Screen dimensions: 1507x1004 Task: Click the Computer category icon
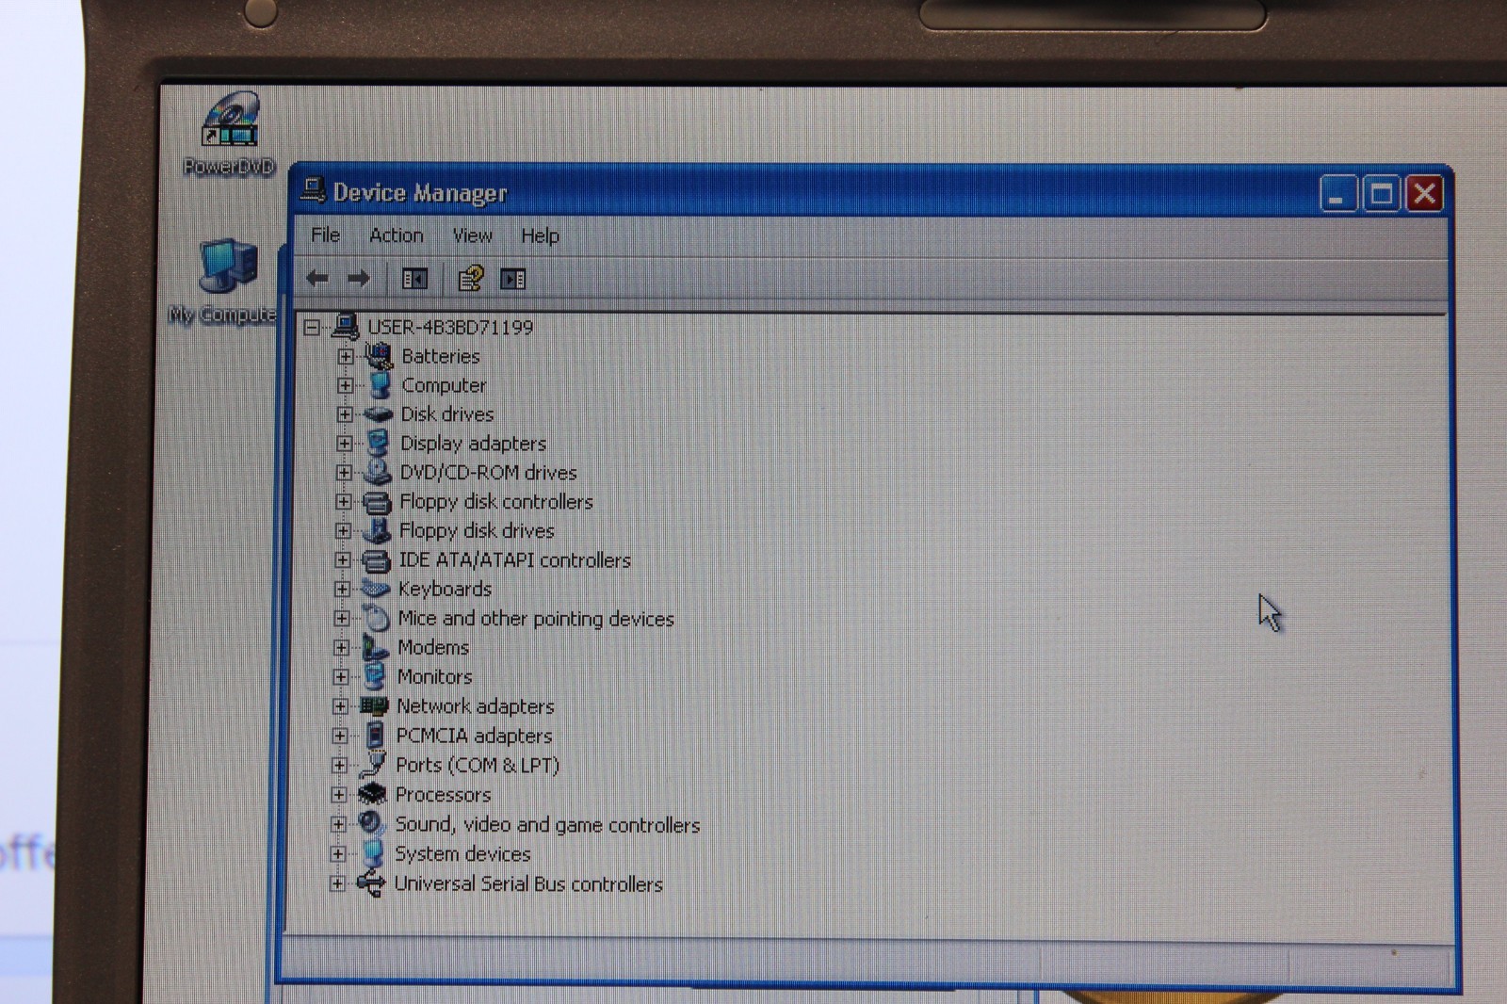380,384
